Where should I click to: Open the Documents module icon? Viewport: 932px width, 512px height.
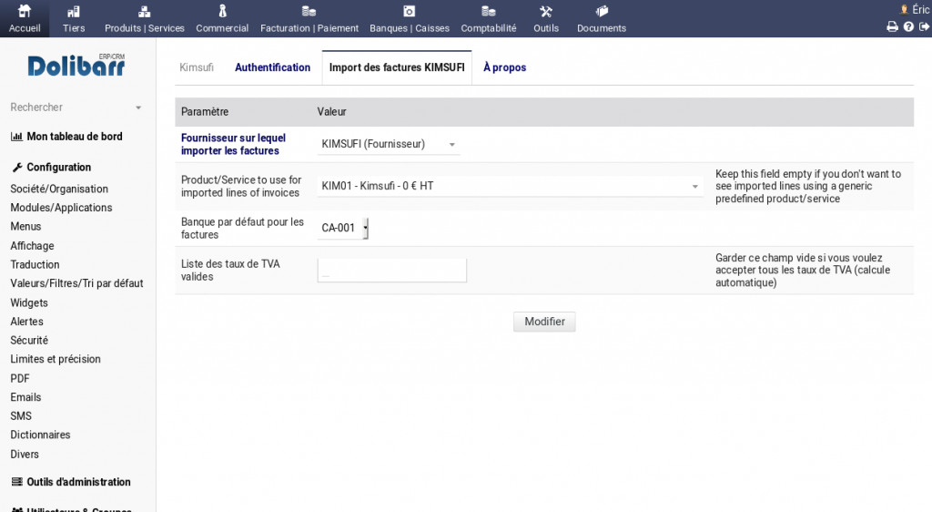pyautogui.click(x=602, y=12)
